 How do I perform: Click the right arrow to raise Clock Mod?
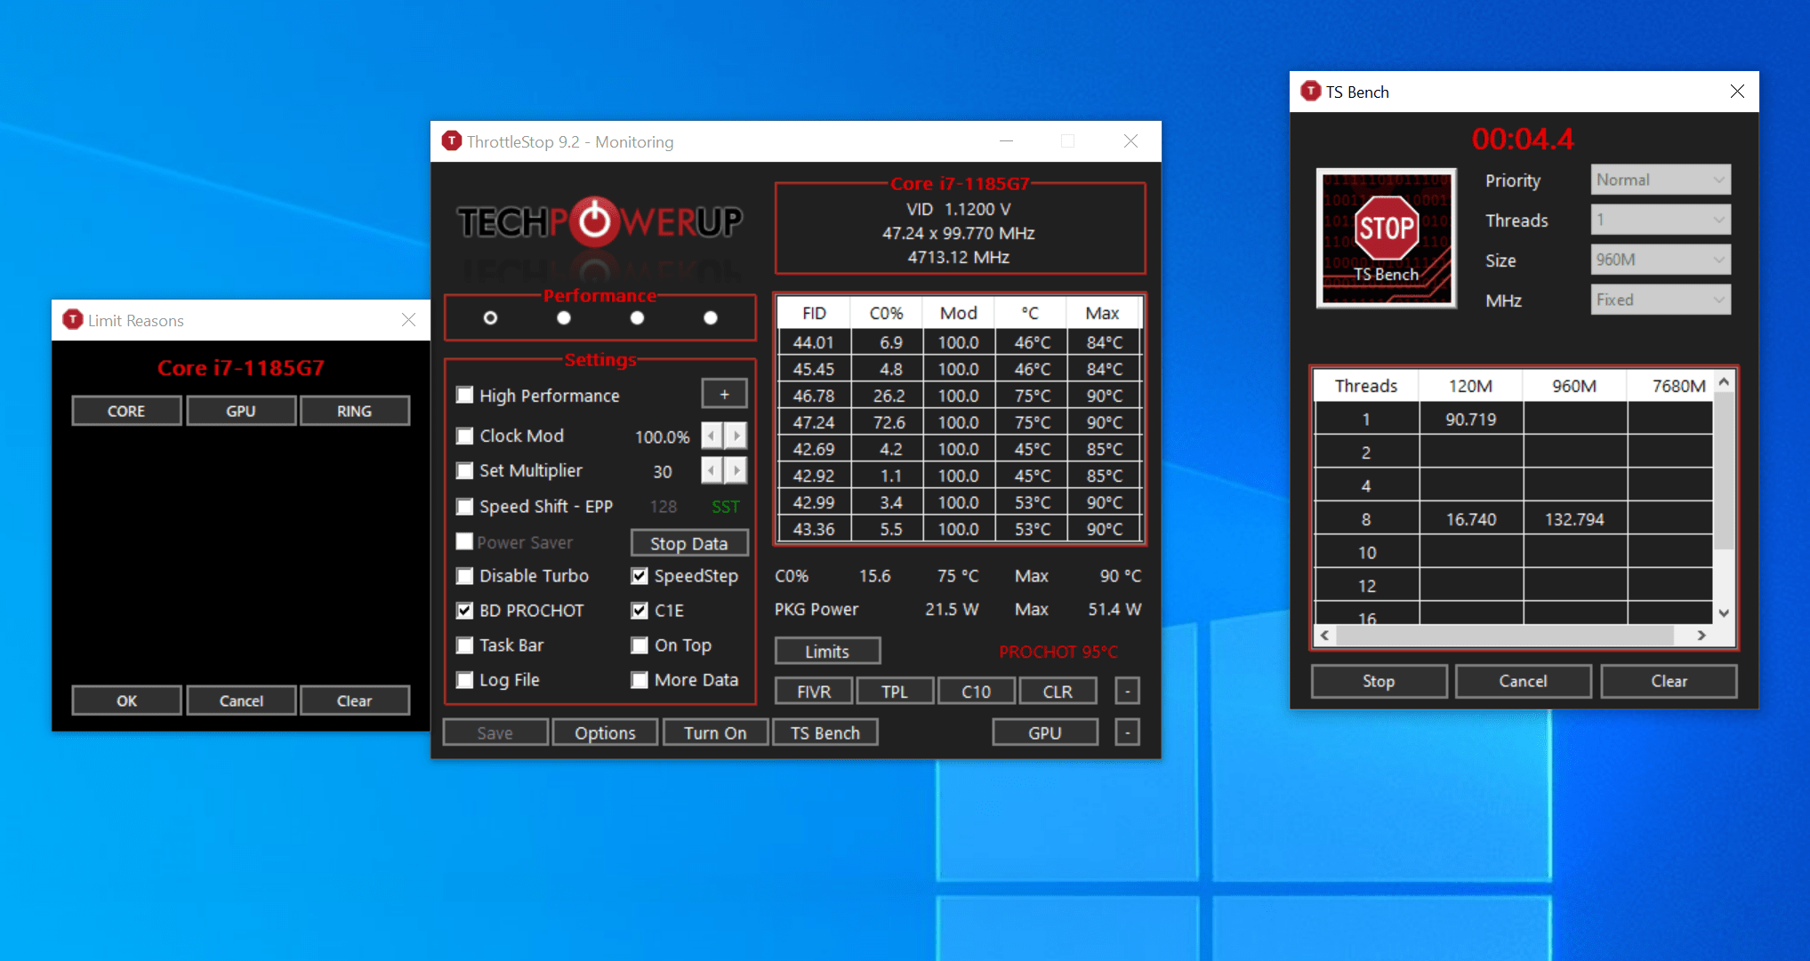(736, 436)
